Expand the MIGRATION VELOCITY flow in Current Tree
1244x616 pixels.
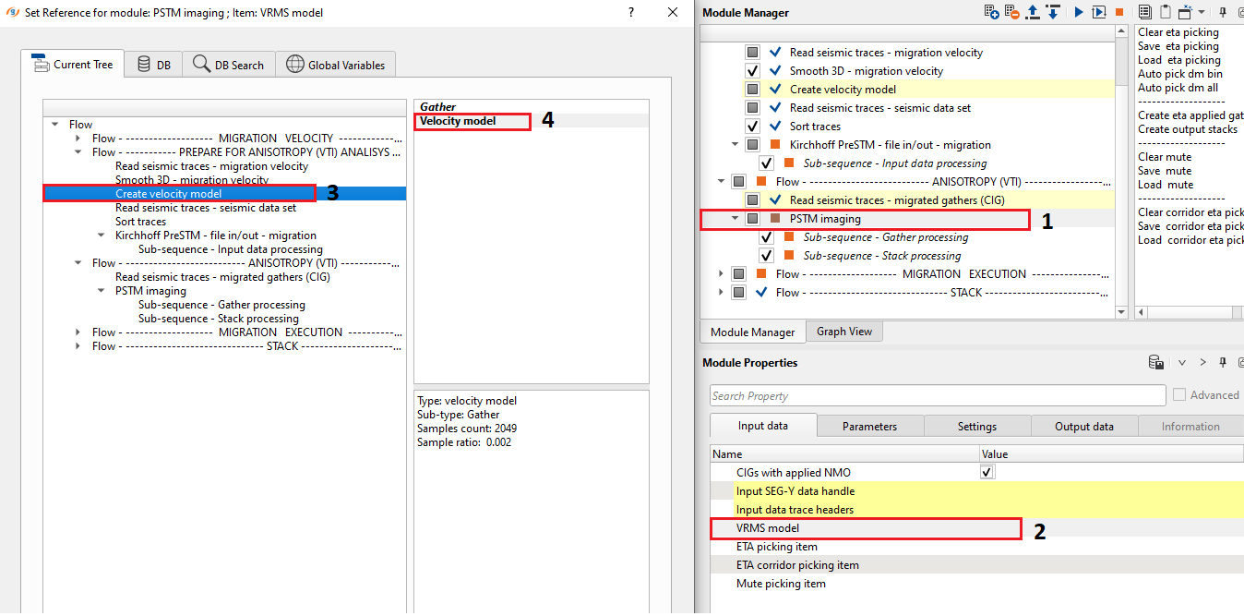[78, 139]
